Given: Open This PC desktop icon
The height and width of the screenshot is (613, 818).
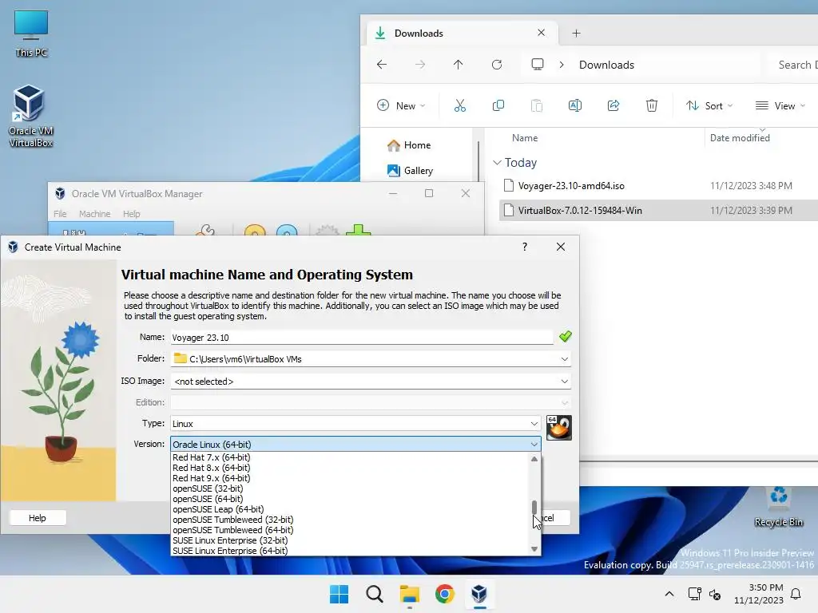Looking at the screenshot, I should [x=31, y=34].
